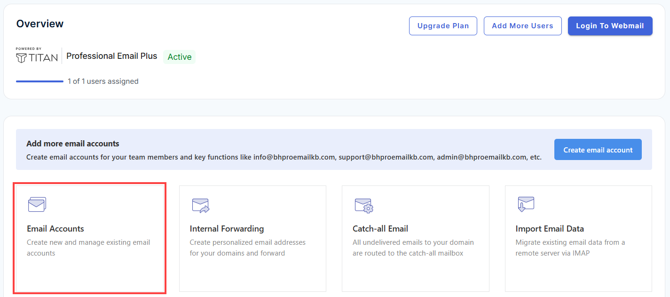Click Create email account button
The height and width of the screenshot is (297, 670).
[598, 150]
